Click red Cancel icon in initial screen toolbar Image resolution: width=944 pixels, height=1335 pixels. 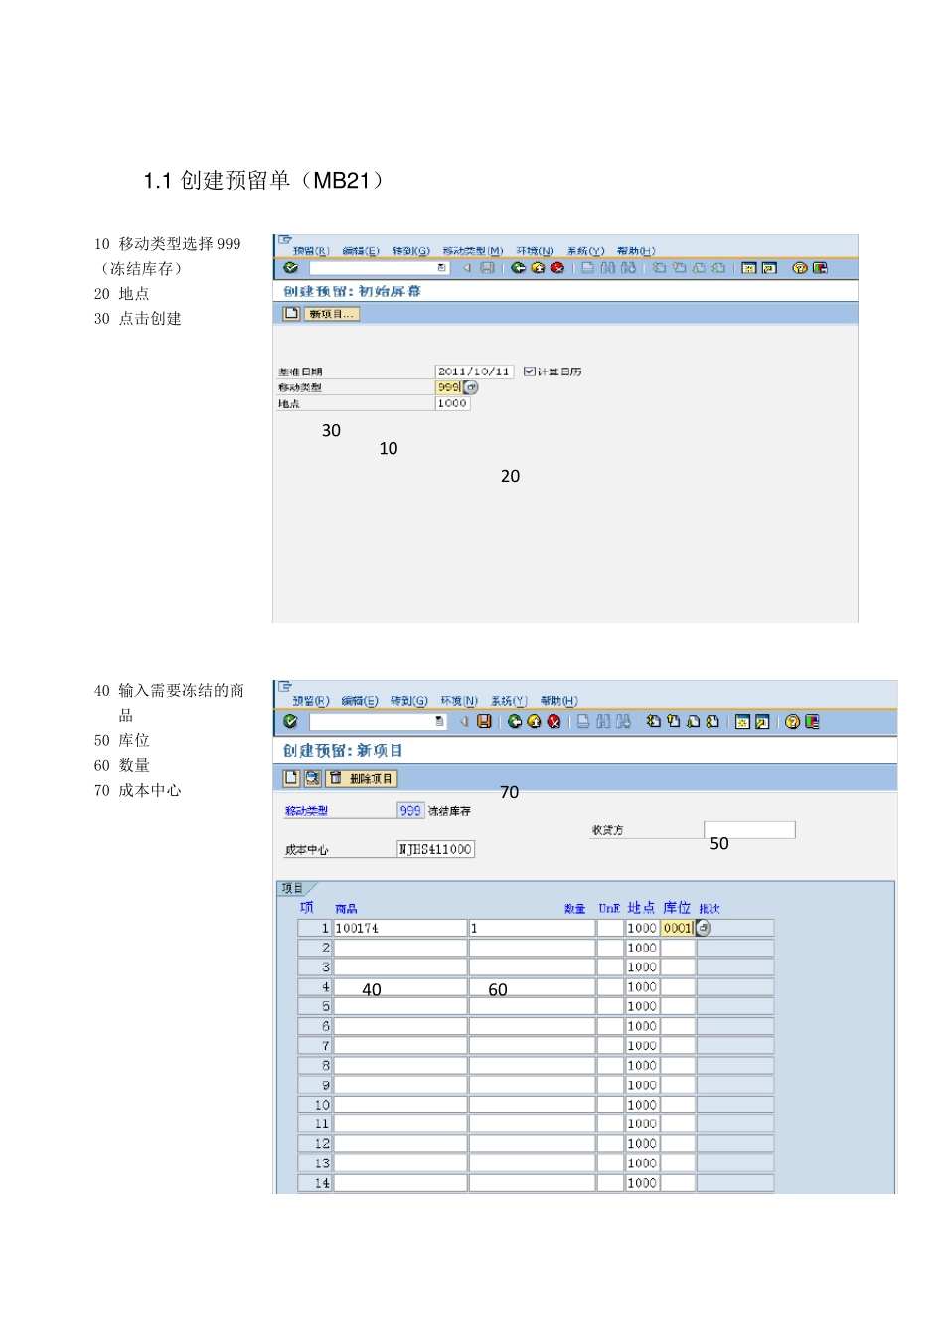(557, 268)
